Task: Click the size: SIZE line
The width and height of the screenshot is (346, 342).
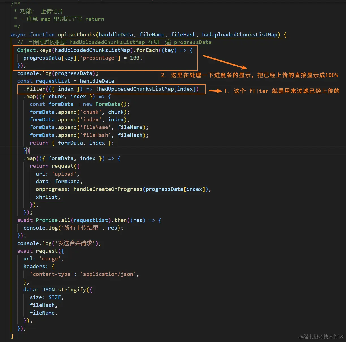Action: click(x=47, y=297)
